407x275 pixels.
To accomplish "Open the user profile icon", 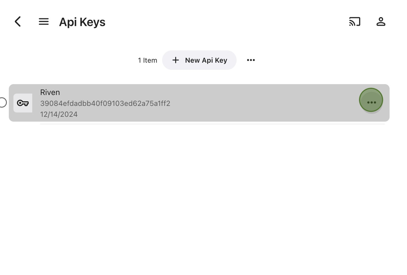I will 380,22.
